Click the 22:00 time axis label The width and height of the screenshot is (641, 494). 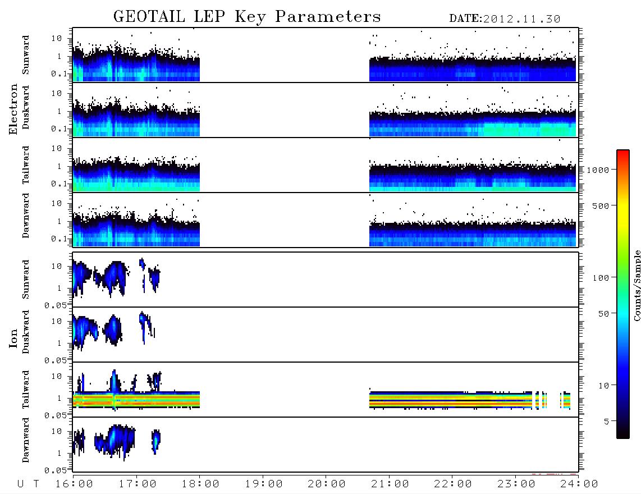click(x=453, y=484)
